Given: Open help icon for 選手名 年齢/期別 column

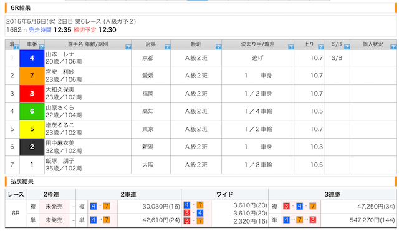Looking at the screenshot, I should [x=128, y=47].
